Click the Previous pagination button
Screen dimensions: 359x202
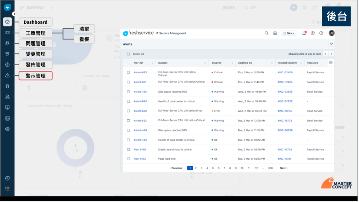pyautogui.click(x=176, y=168)
